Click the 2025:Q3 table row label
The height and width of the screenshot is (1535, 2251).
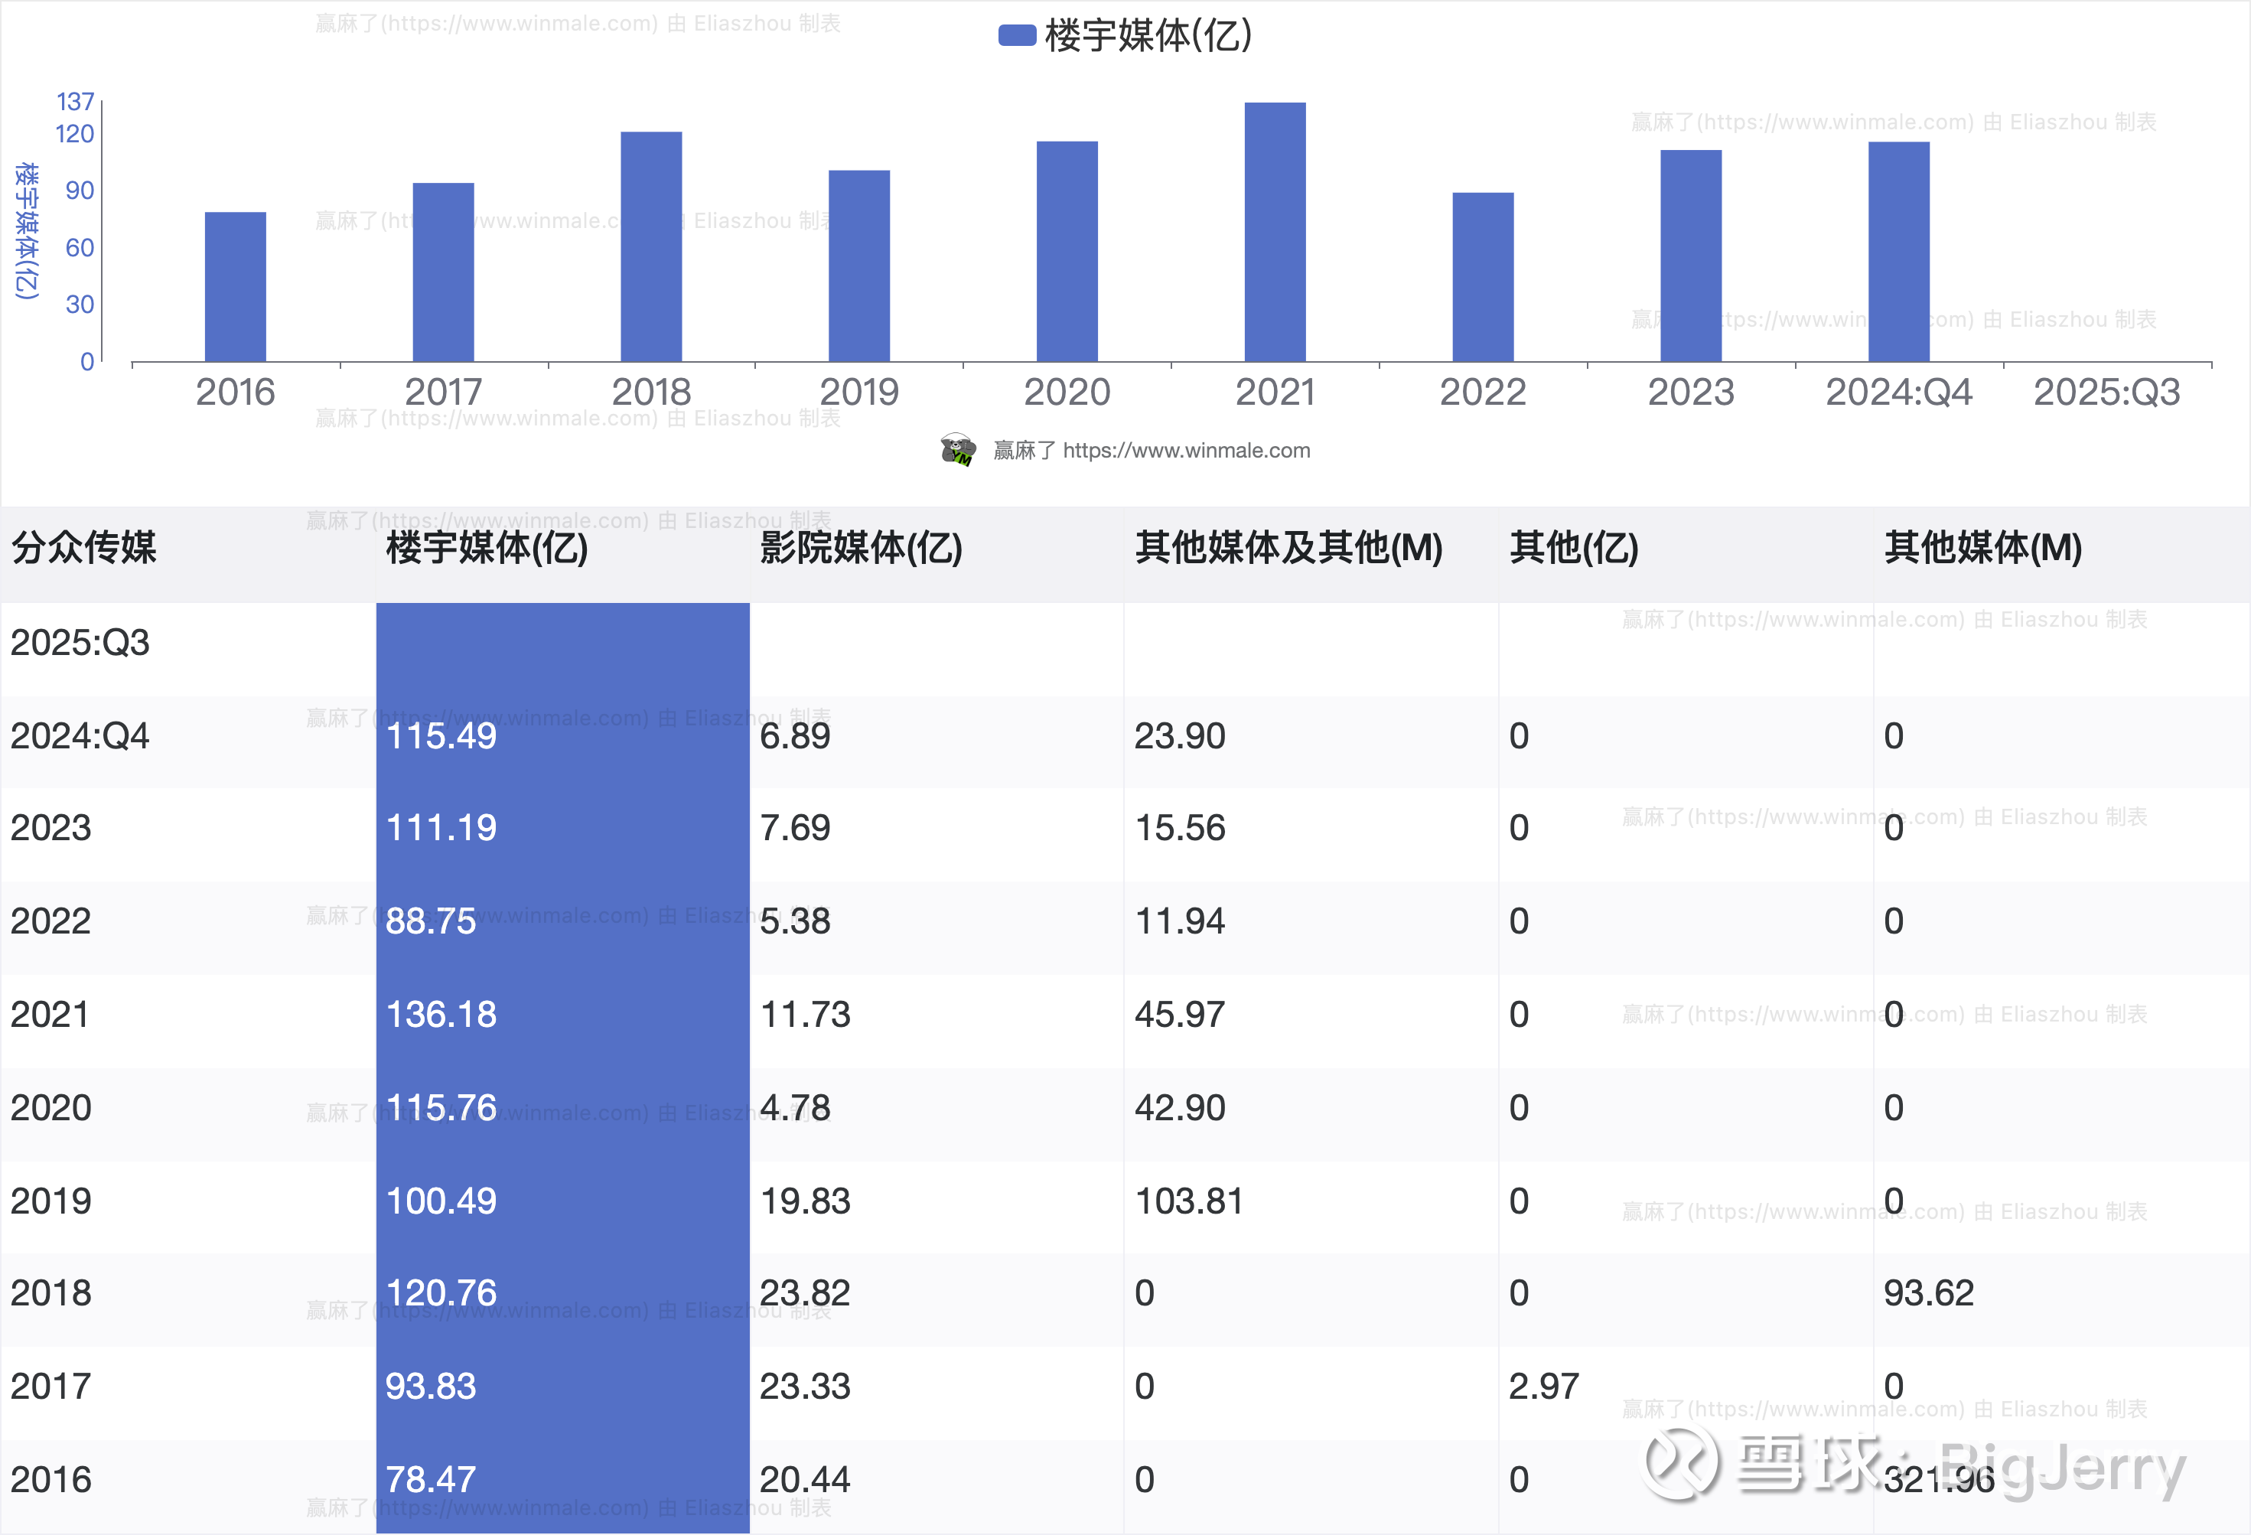coord(80,643)
